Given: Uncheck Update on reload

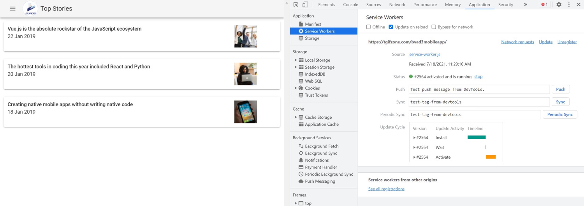Looking at the screenshot, I should [x=391, y=27].
